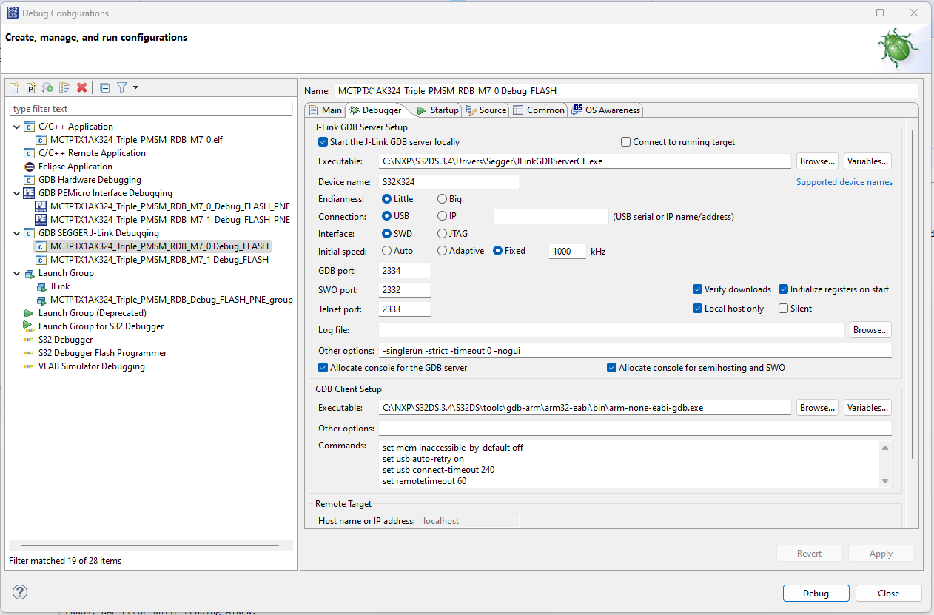Uncheck Start the J-Link GDB server locally
This screenshot has height=615, width=934.
coord(323,141)
